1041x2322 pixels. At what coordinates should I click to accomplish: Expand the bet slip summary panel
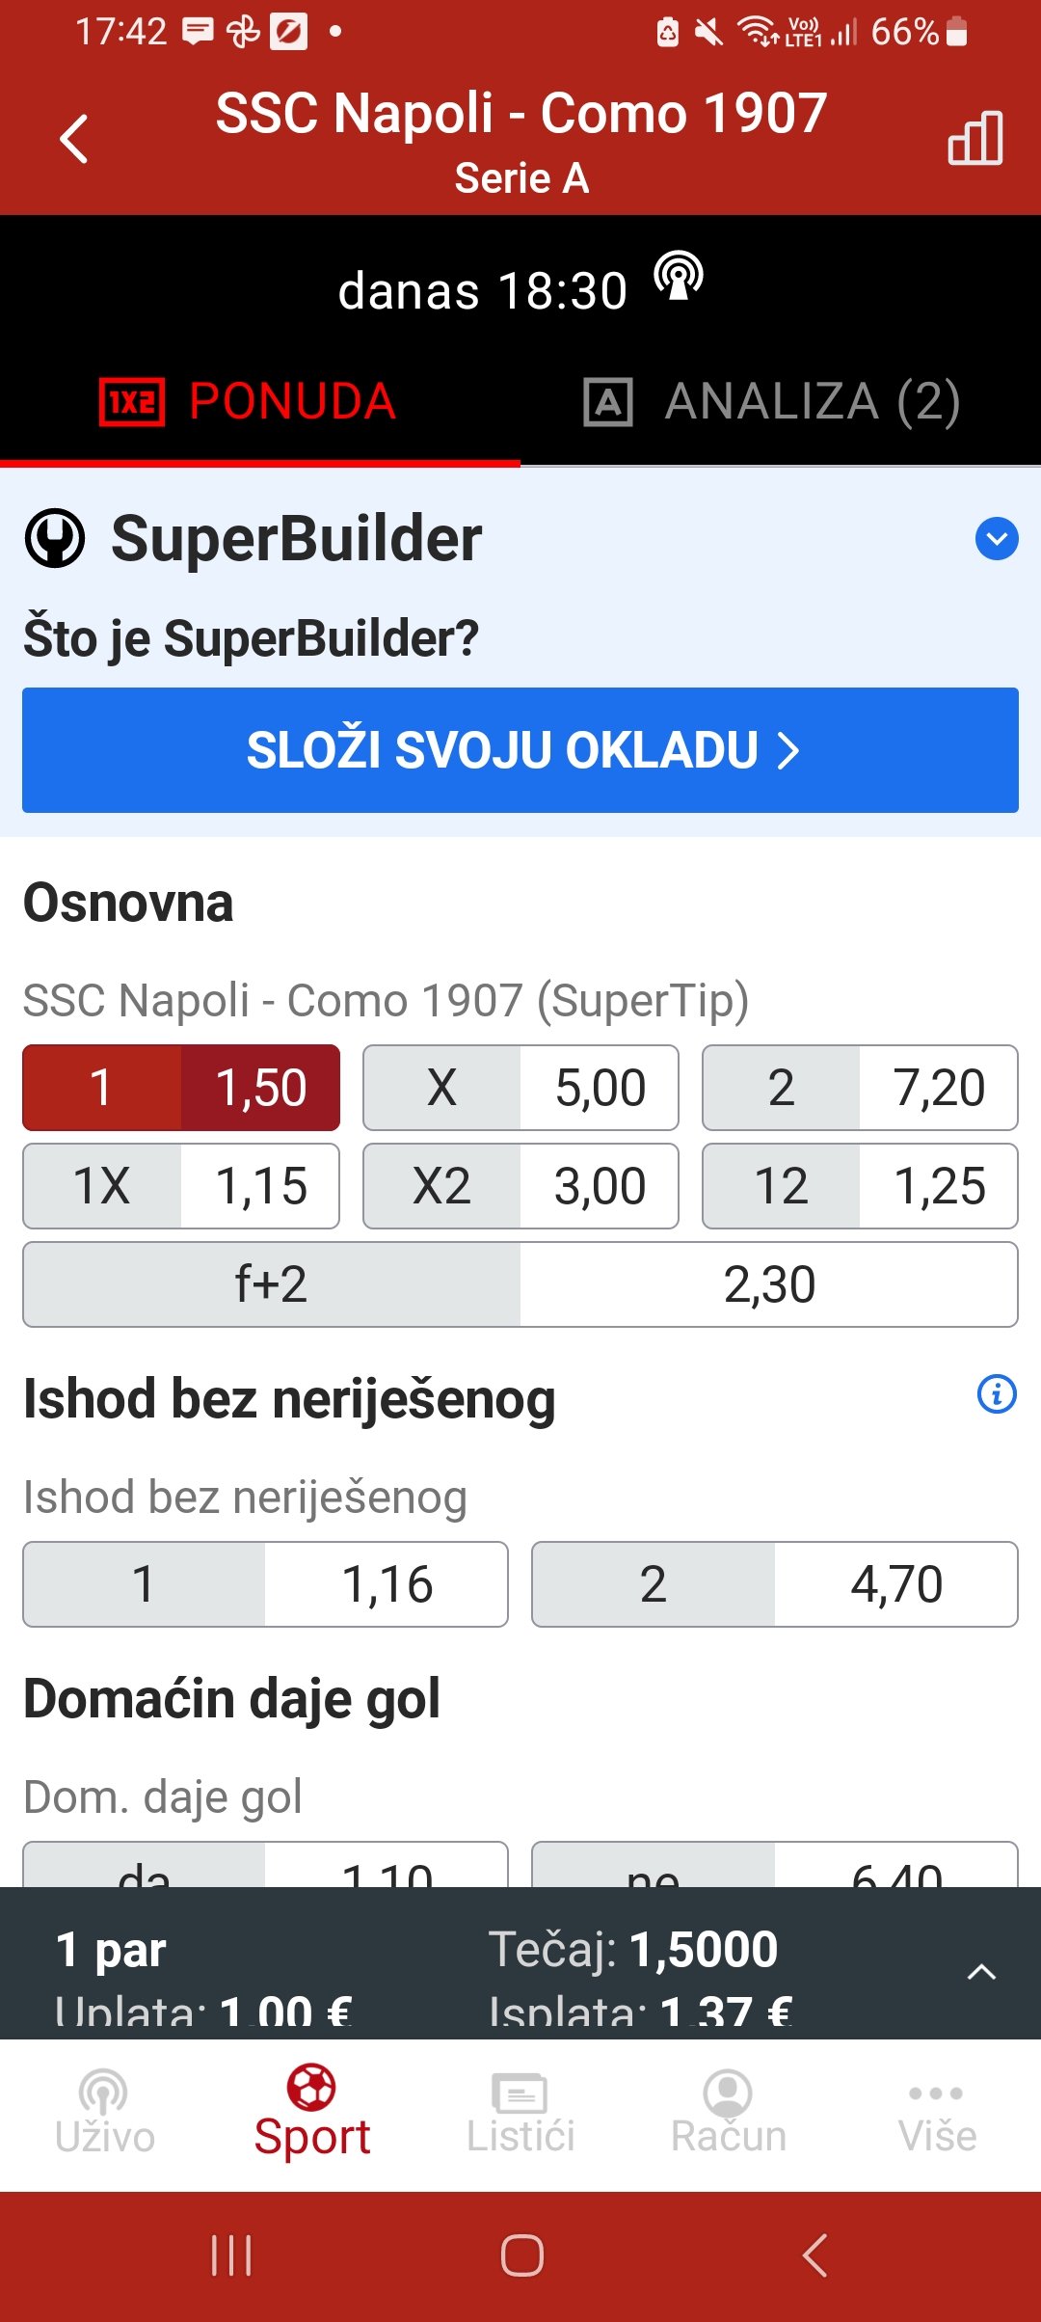(x=981, y=1972)
